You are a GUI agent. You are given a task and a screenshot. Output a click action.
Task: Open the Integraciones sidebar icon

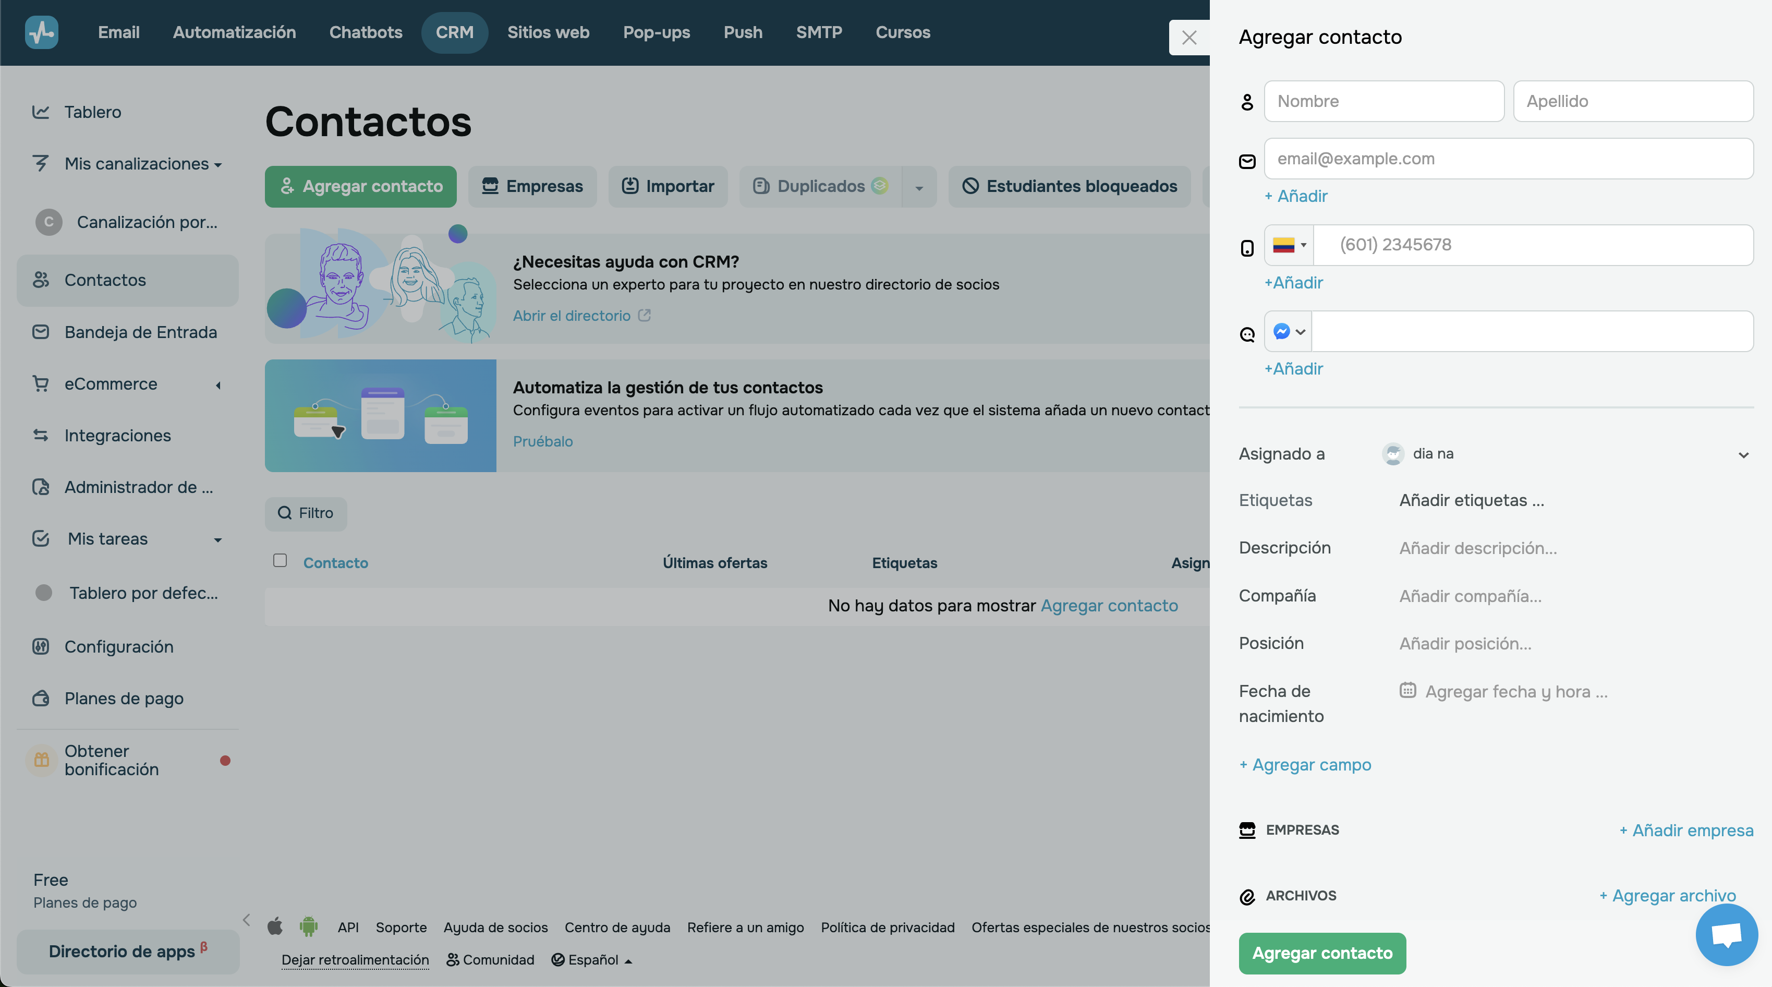click(x=41, y=435)
